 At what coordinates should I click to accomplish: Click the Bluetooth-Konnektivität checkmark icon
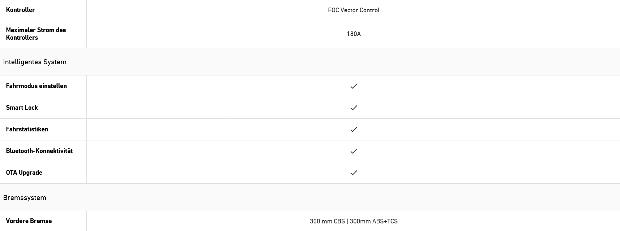[x=354, y=151]
